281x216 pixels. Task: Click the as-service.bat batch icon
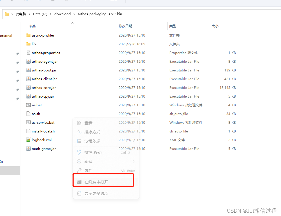pos(28,122)
